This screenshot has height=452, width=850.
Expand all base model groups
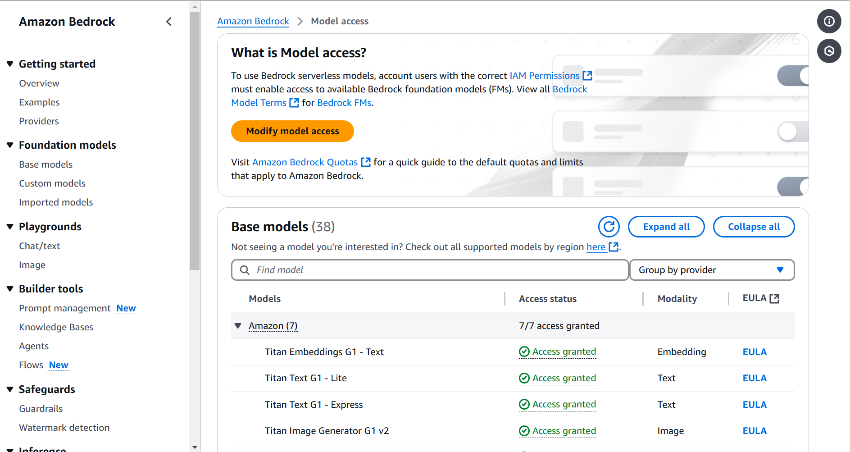coord(666,227)
